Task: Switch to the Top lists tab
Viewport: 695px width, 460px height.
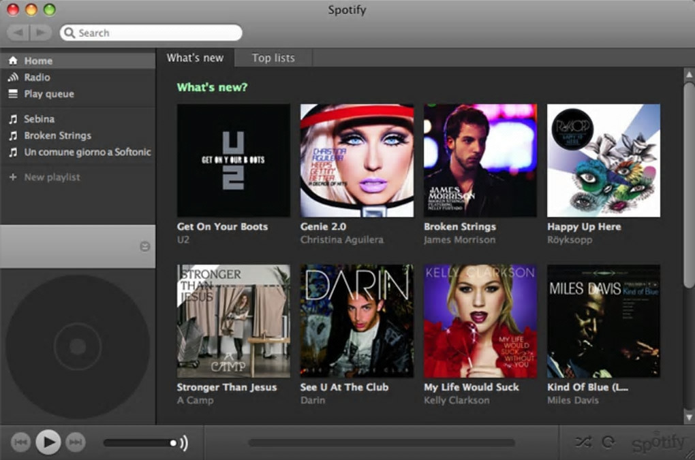Action: click(x=273, y=58)
